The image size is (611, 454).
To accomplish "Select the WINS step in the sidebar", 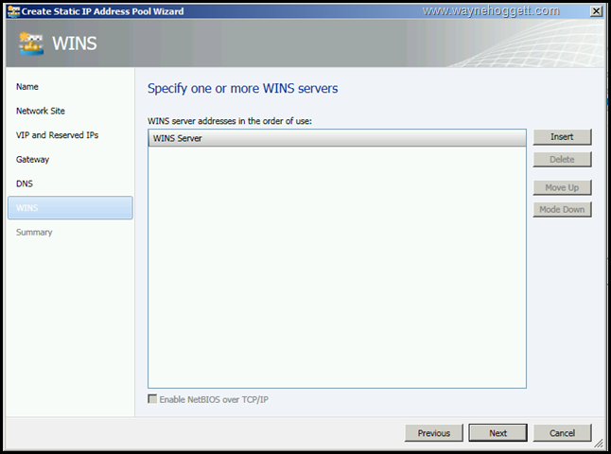I will tap(70, 208).
